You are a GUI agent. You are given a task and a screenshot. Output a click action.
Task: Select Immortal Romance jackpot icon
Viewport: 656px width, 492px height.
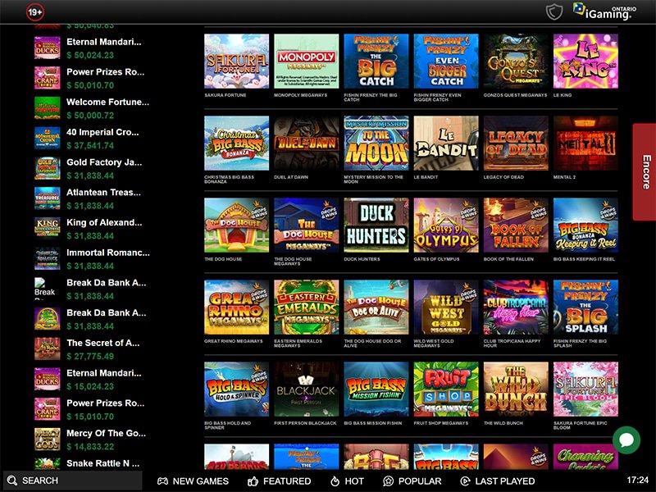point(48,258)
